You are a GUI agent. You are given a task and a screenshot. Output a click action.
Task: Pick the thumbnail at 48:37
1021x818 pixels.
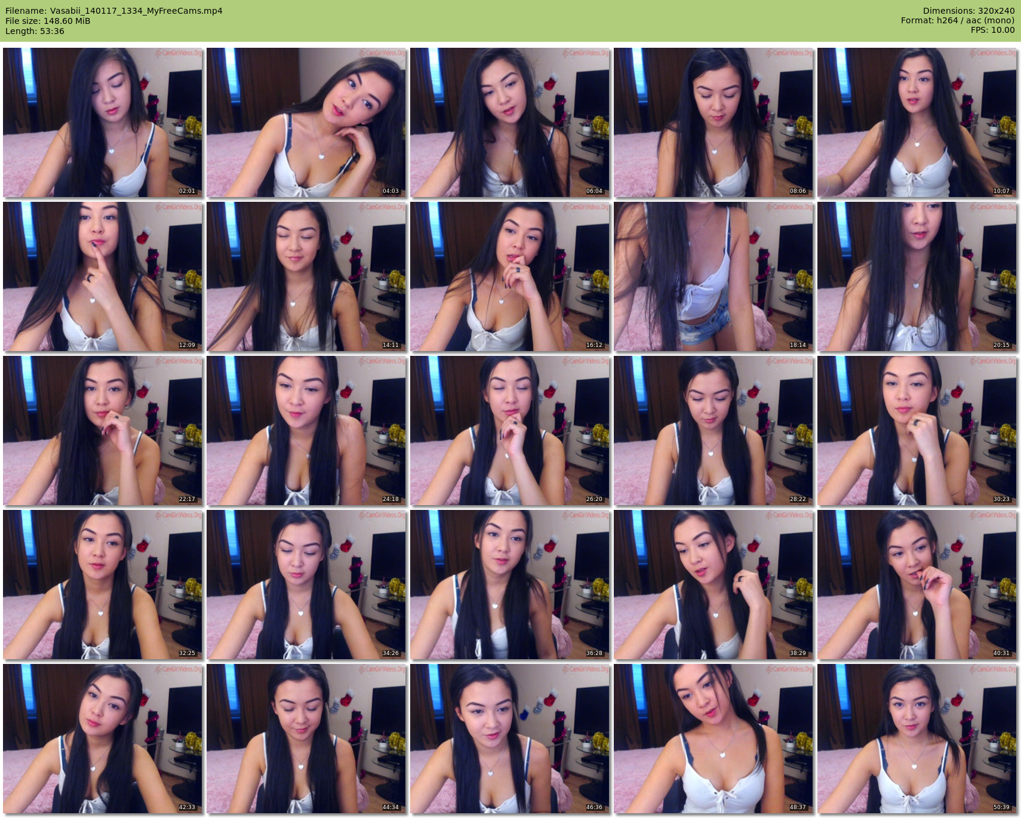pyautogui.click(x=714, y=739)
